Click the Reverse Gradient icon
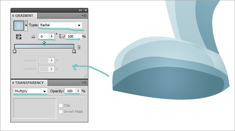Image resolution: width=235 pixels, height=131 pixels. [19, 37]
